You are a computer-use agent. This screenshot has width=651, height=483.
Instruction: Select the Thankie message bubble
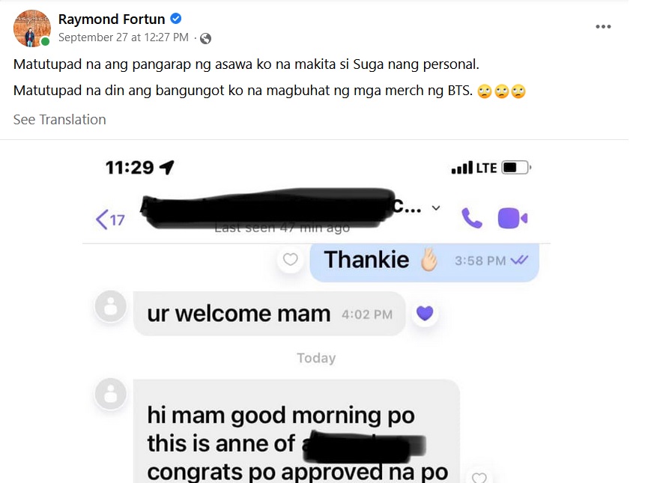[424, 261]
